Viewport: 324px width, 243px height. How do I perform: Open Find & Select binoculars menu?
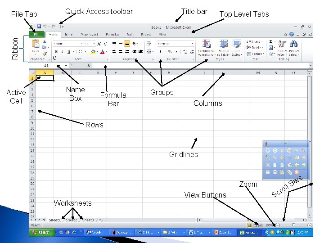294,48
